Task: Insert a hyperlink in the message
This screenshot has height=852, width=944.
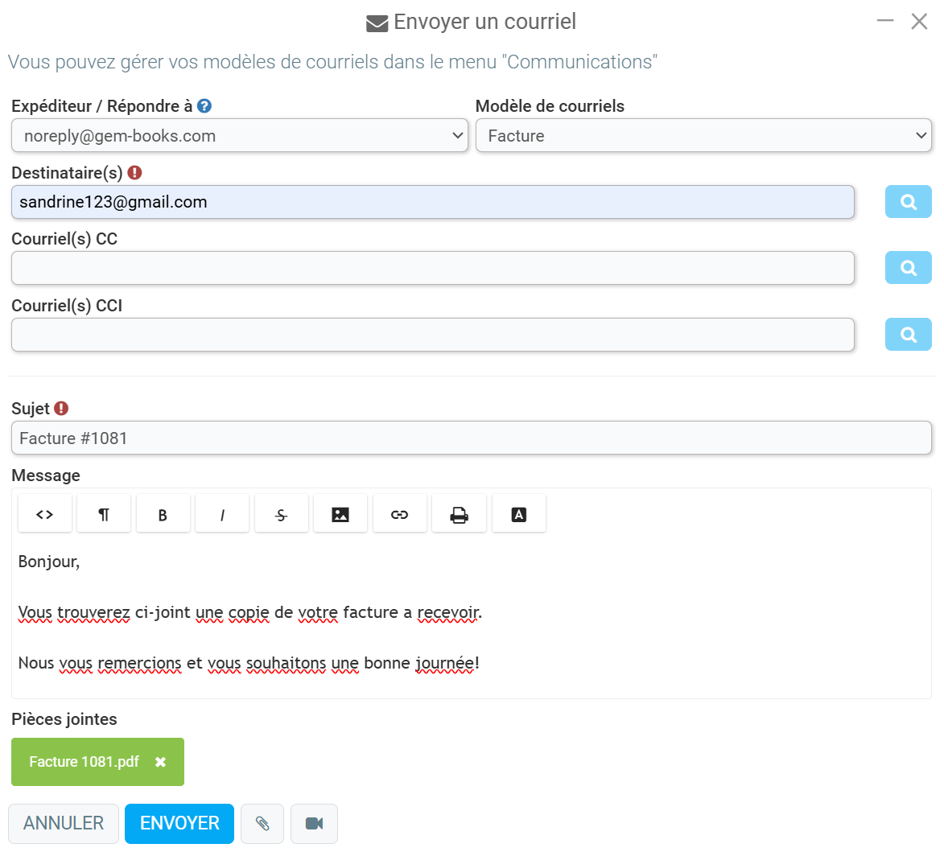Action: click(400, 514)
